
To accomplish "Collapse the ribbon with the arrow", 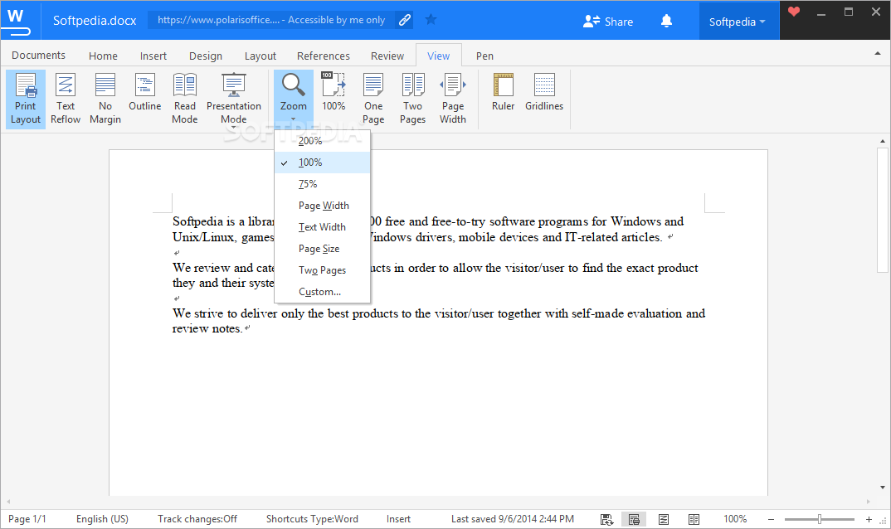I will (878, 54).
